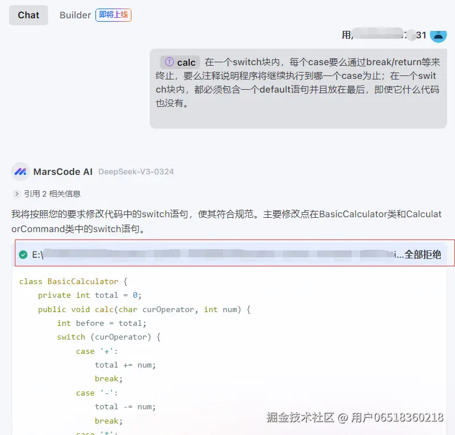
Task: Click the MarsCode AI logo icon
Action: tap(21, 171)
